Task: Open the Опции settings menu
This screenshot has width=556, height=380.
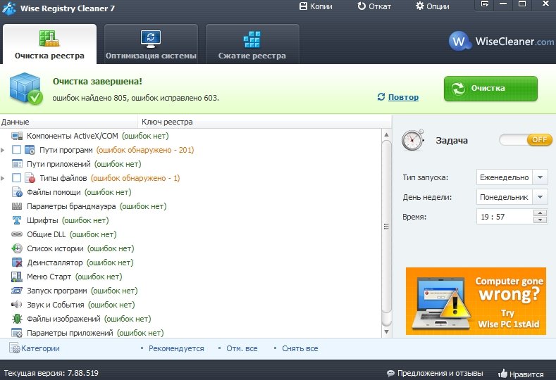Action: coord(433,6)
